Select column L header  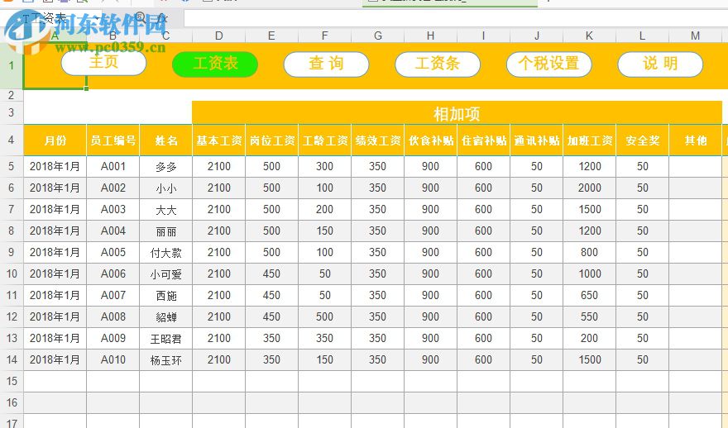click(642, 36)
